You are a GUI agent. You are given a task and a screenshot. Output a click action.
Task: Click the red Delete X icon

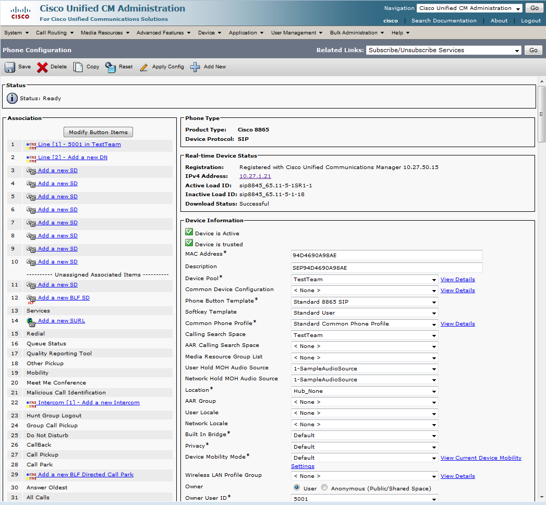42,67
